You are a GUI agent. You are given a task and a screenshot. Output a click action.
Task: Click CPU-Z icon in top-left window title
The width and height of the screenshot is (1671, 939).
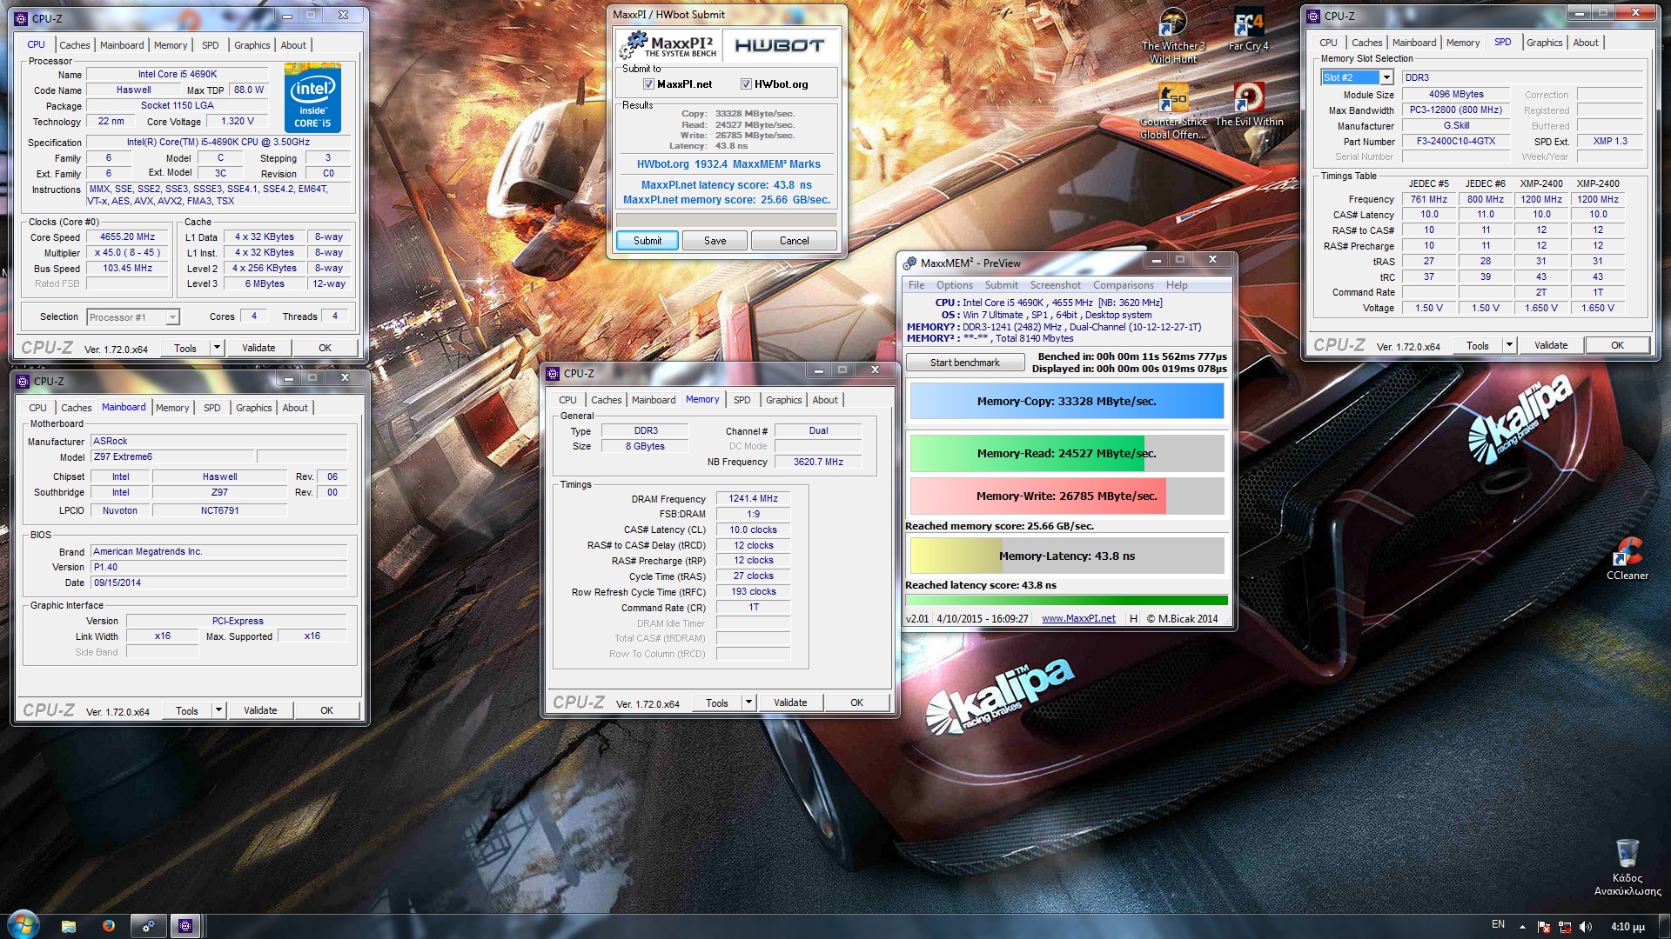(22, 18)
